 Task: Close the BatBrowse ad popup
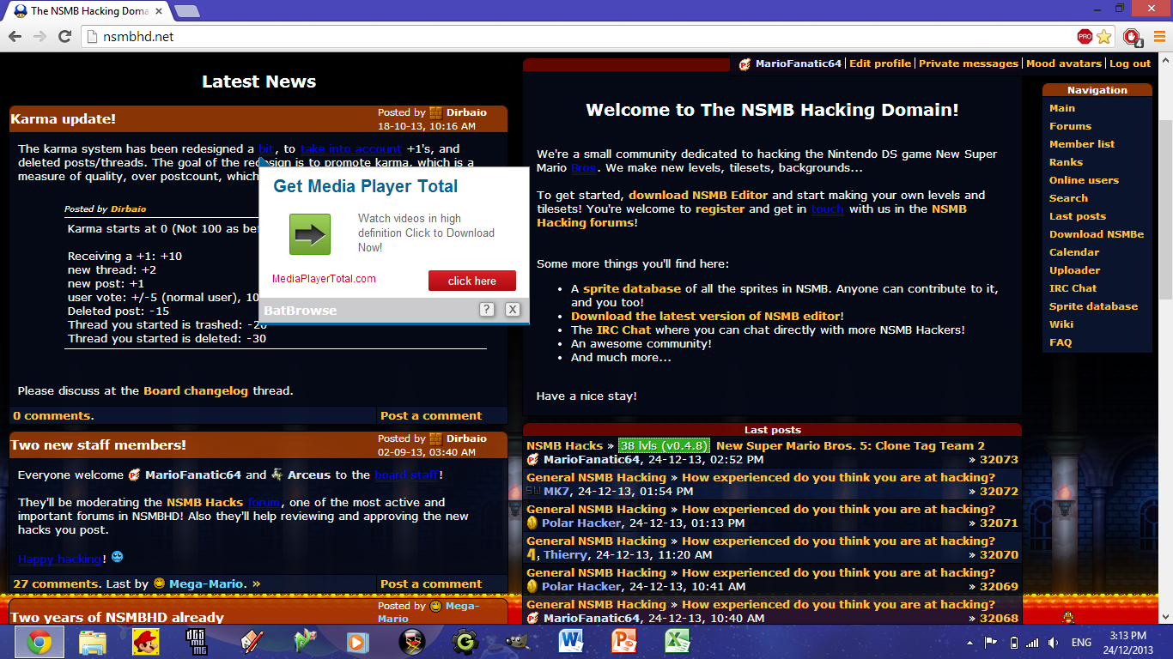click(x=513, y=309)
